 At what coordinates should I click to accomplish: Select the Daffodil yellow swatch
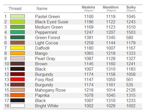click(x=18, y=48)
